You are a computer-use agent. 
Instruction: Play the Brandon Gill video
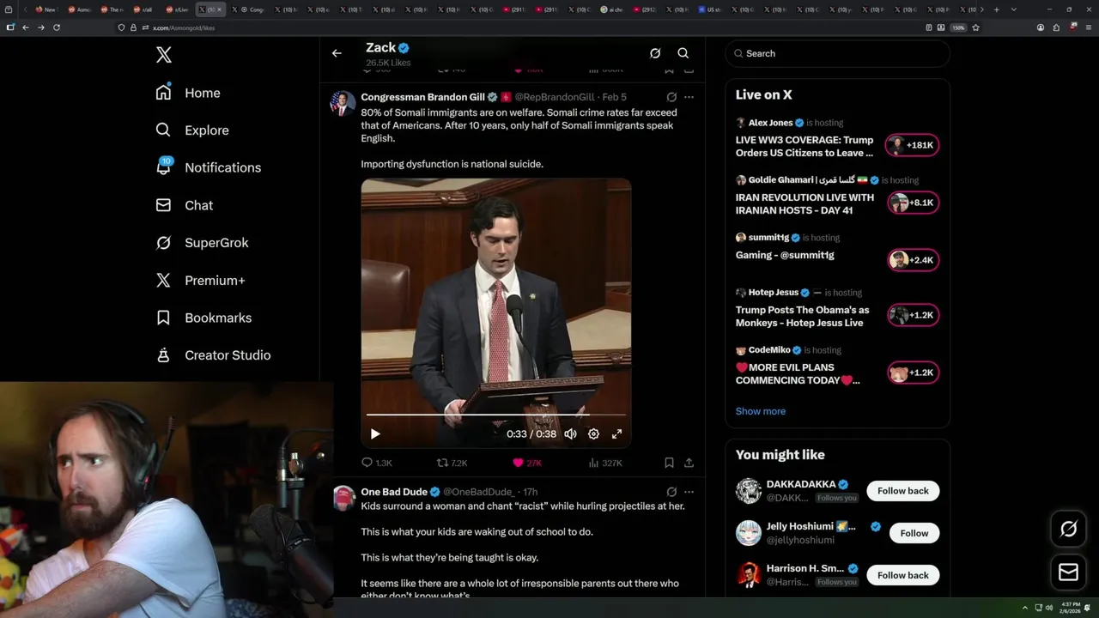(375, 434)
